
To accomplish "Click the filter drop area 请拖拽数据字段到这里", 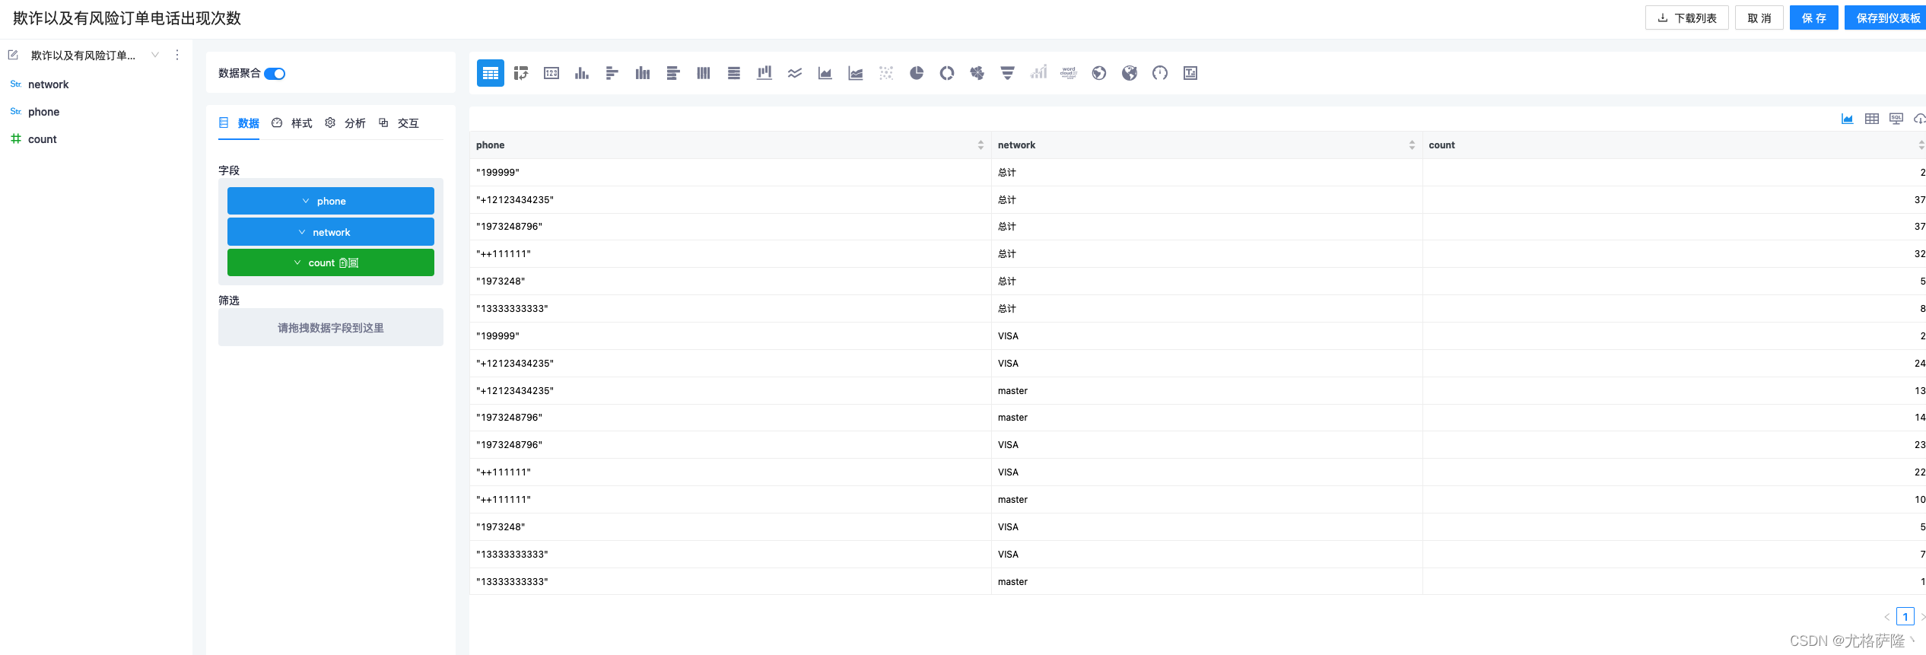I will coord(331,327).
